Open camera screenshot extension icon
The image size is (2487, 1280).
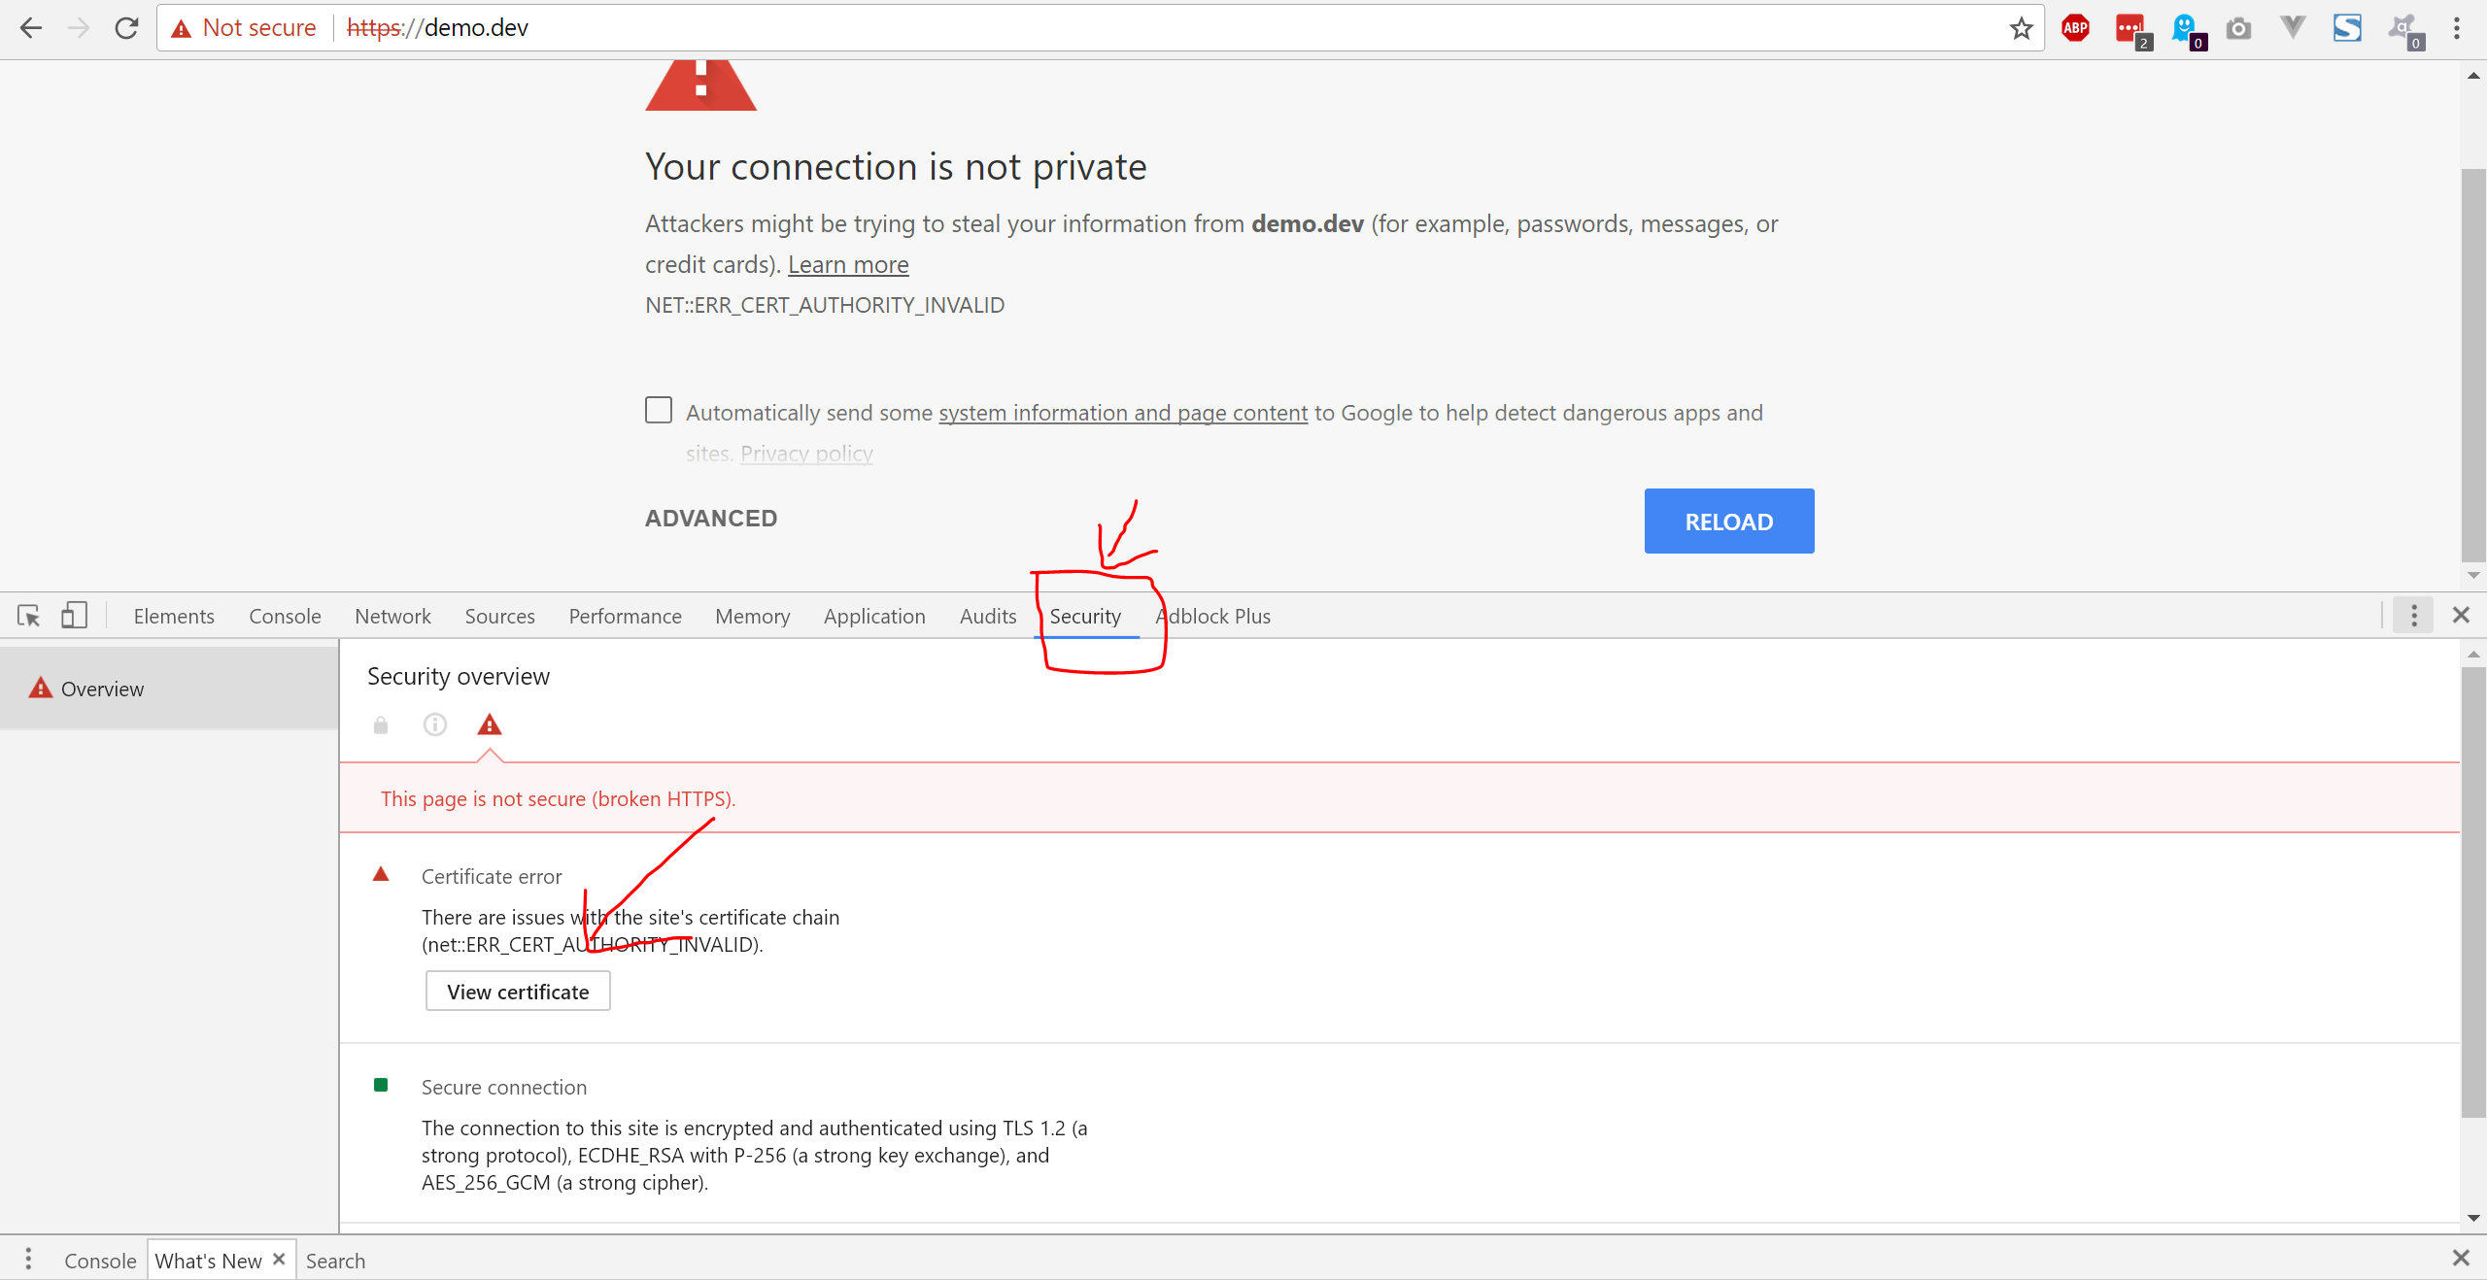click(x=2238, y=28)
